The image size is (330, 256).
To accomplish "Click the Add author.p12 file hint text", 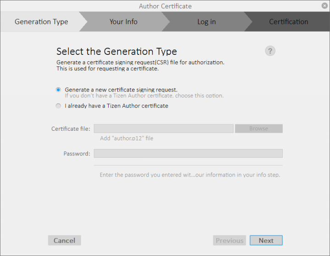I will click(126, 138).
